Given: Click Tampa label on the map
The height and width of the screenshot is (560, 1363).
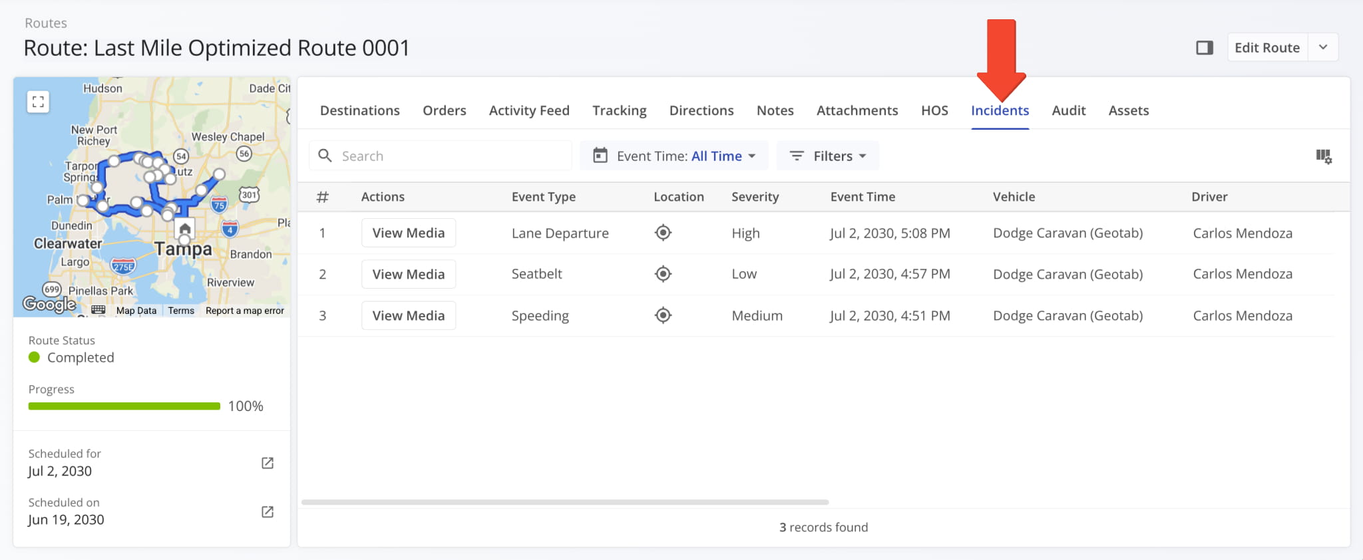Looking at the screenshot, I should pos(183,249).
